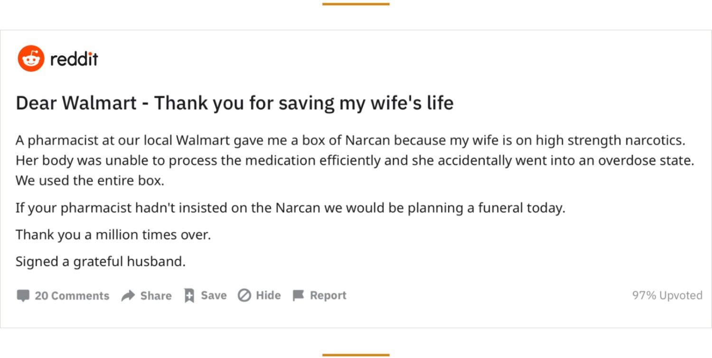Screen dimensions: 712x358
Task: Click the Reddit alien logo icon
Action: point(31,59)
